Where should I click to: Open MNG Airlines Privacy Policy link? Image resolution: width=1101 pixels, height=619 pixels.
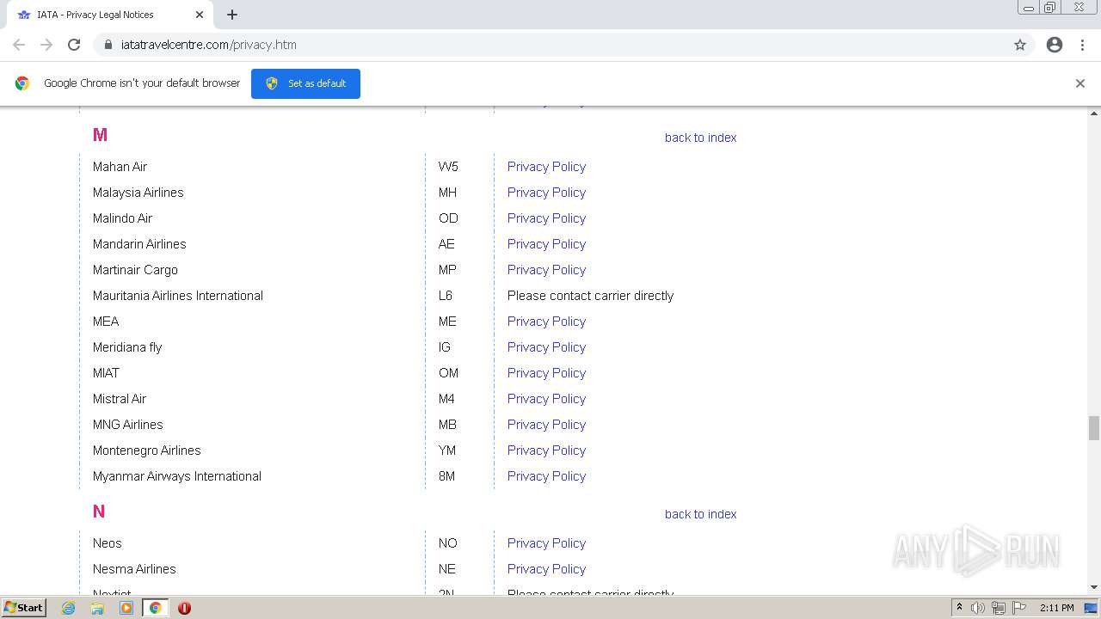(546, 425)
